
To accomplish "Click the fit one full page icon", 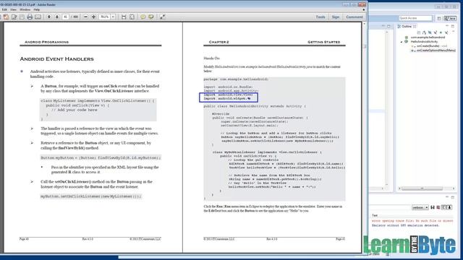I will (132, 17).
